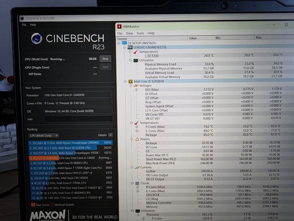Open the CPU (Multi Core) ranking dropdown
Viewport: 294px width, 221px height.
pyautogui.click(x=44, y=136)
